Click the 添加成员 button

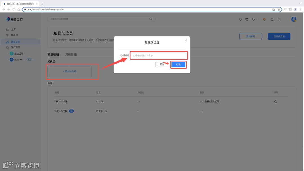coord(251,36)
